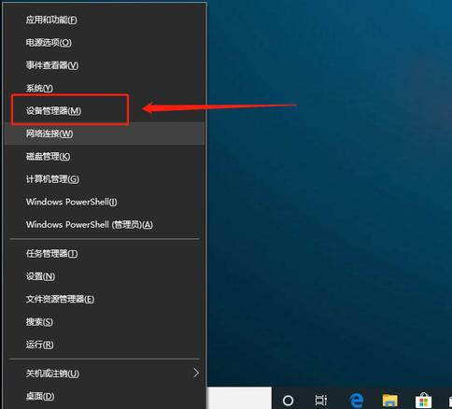Choose 系统(Y) in the context menu

tap(105, 88)
